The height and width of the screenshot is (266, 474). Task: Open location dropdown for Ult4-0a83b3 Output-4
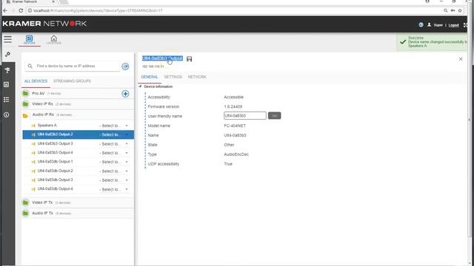coord(113,153)
